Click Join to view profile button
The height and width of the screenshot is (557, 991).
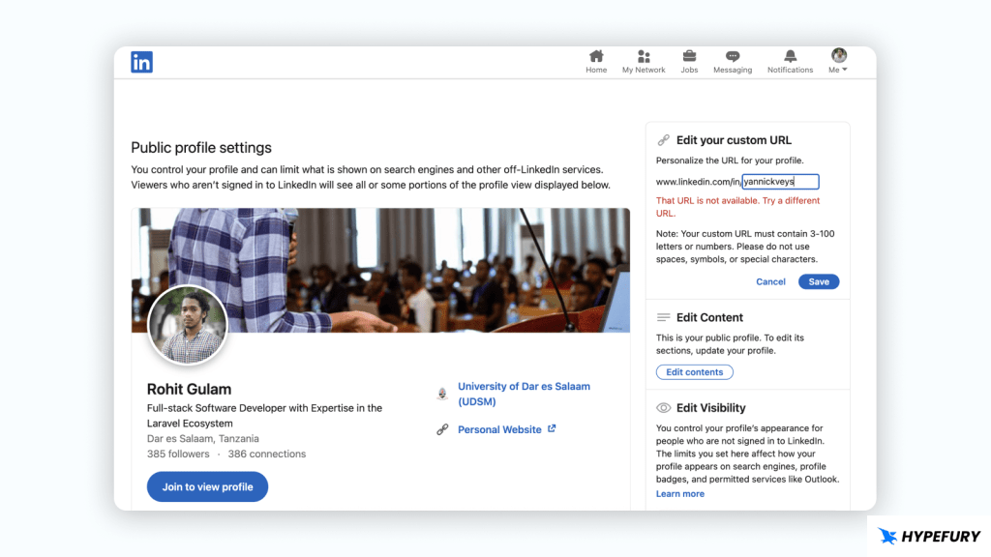(207, 486)
